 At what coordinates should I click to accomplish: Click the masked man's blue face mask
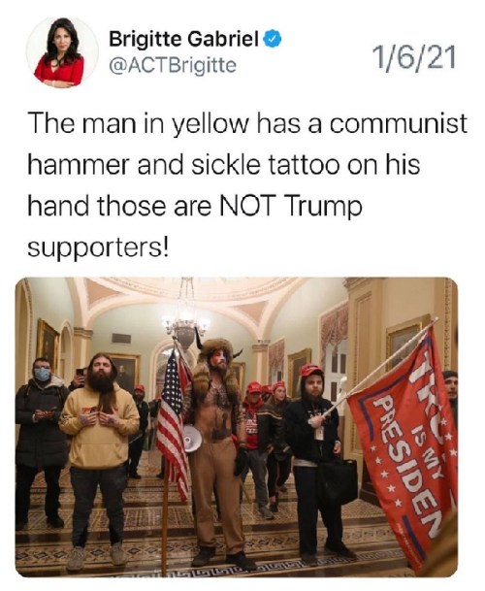[x=43, y=374]
